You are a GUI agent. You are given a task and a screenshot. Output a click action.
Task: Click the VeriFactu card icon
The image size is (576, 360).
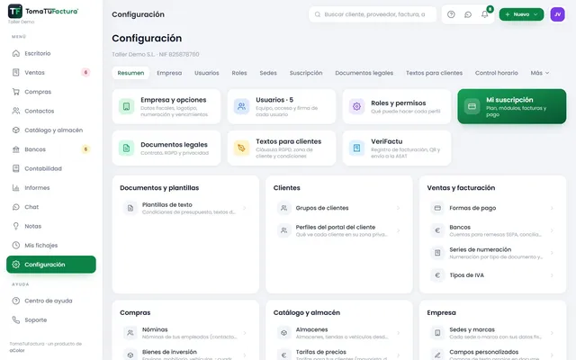coord(356,148)
